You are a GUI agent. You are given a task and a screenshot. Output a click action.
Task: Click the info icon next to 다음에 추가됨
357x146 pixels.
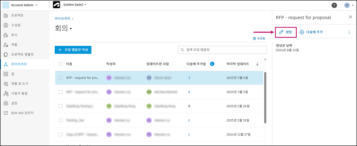pos(212,64)
